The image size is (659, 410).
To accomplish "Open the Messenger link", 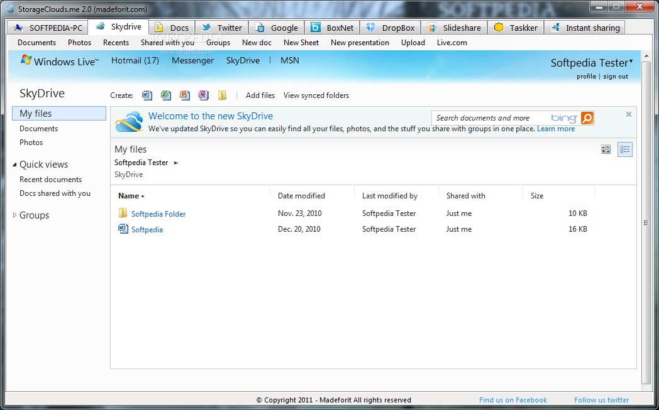I will pos(192,60).
